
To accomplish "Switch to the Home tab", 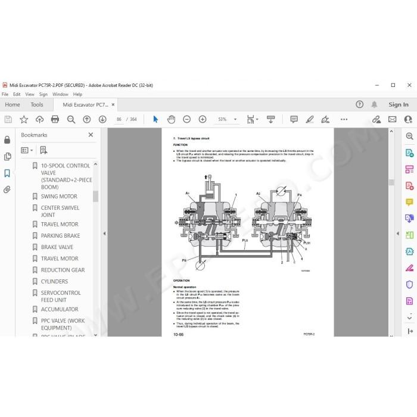I will point(13,104).
